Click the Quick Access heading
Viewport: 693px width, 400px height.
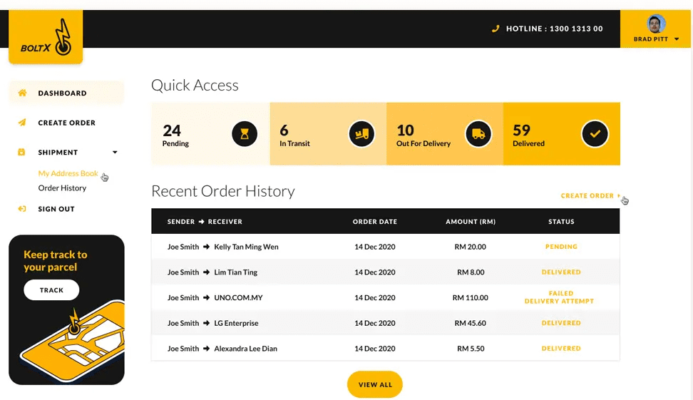coord(195,85)
